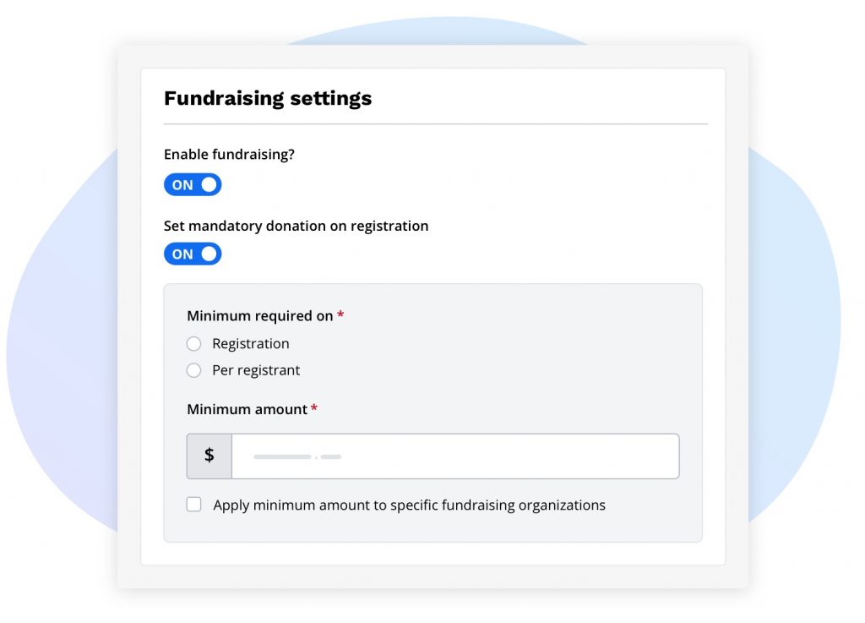Click white knob of Enable fundraising switch
The image size is (865, 623).
(209, 185)
